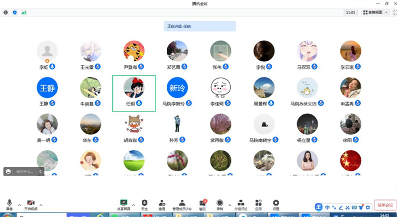Image resolution: width=397 pixels, height=217 pixels.
Task: Open the 宫格视图 layout dropdown
Action: pos(375,12)
